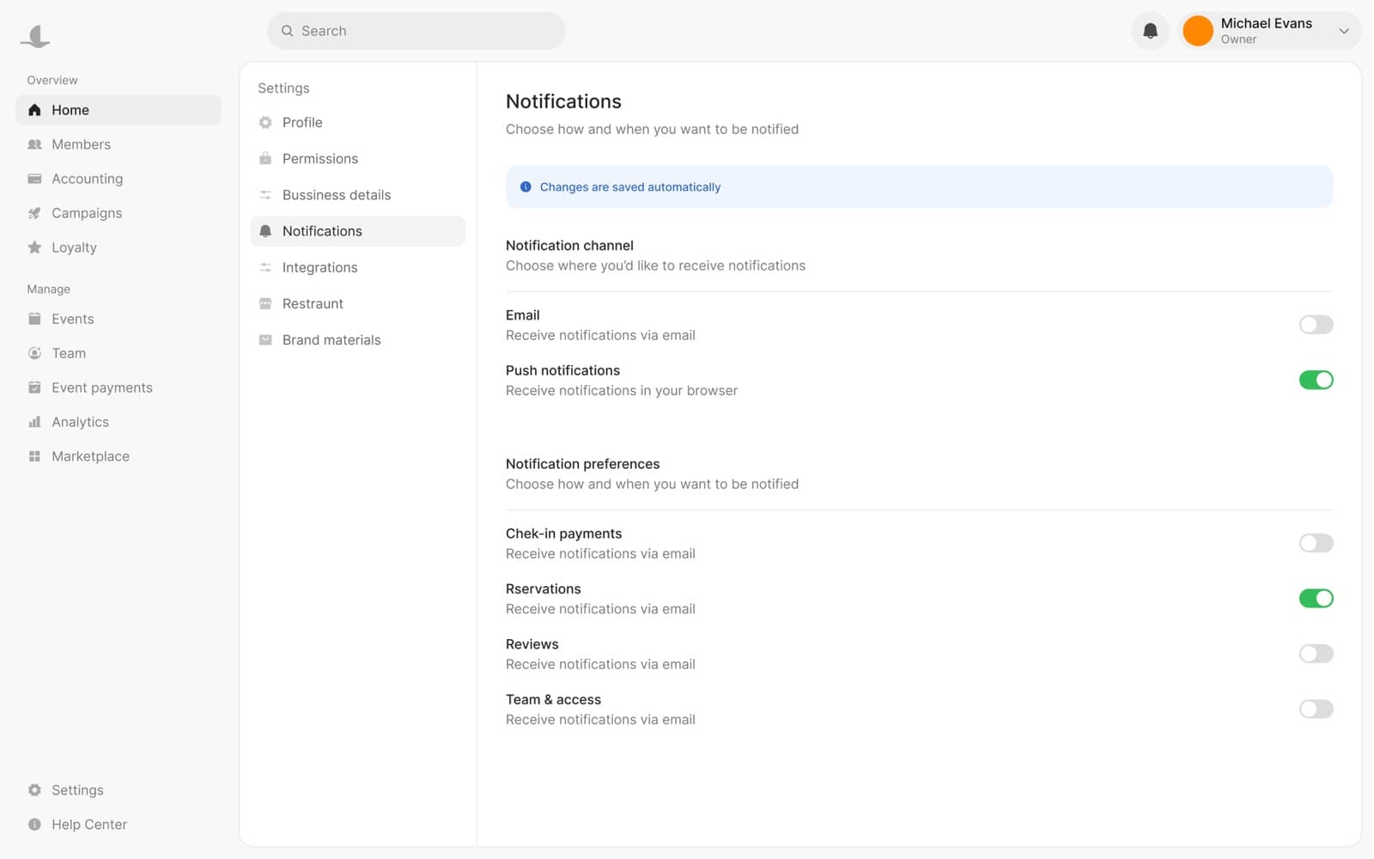The height and width of the screenshot is (859, 1374).
Task: Click the Members people icon
Action: tap(34, 144)
